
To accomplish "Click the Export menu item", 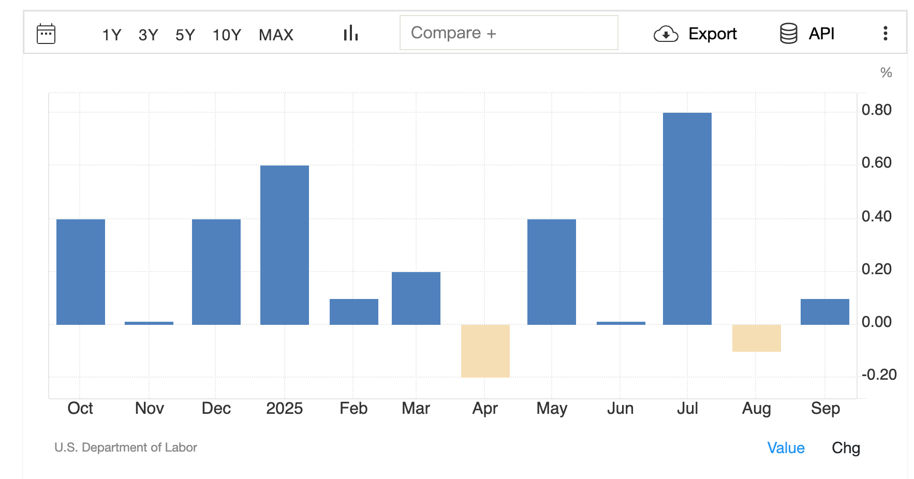I will (x=712, y=33).
